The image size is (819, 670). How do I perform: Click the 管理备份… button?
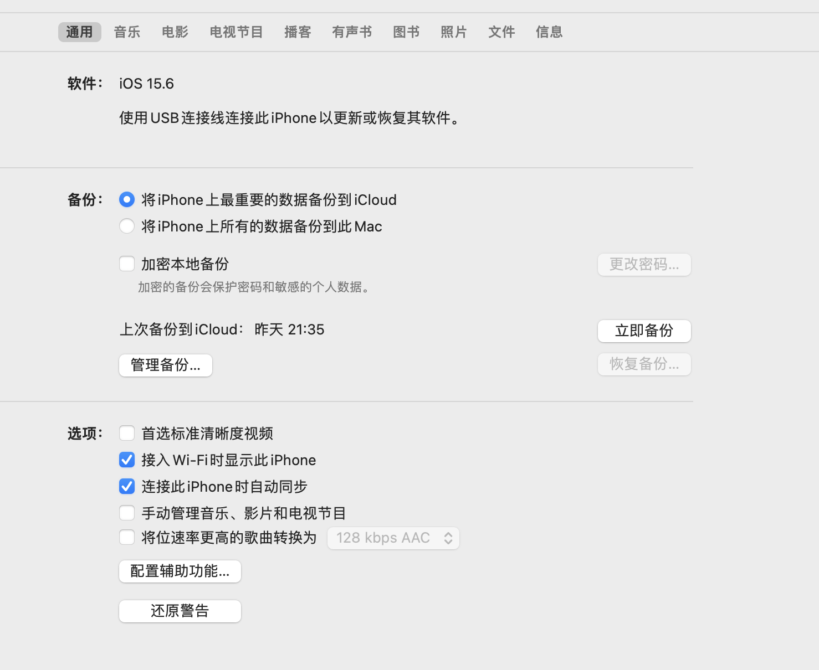coord(166,365)
